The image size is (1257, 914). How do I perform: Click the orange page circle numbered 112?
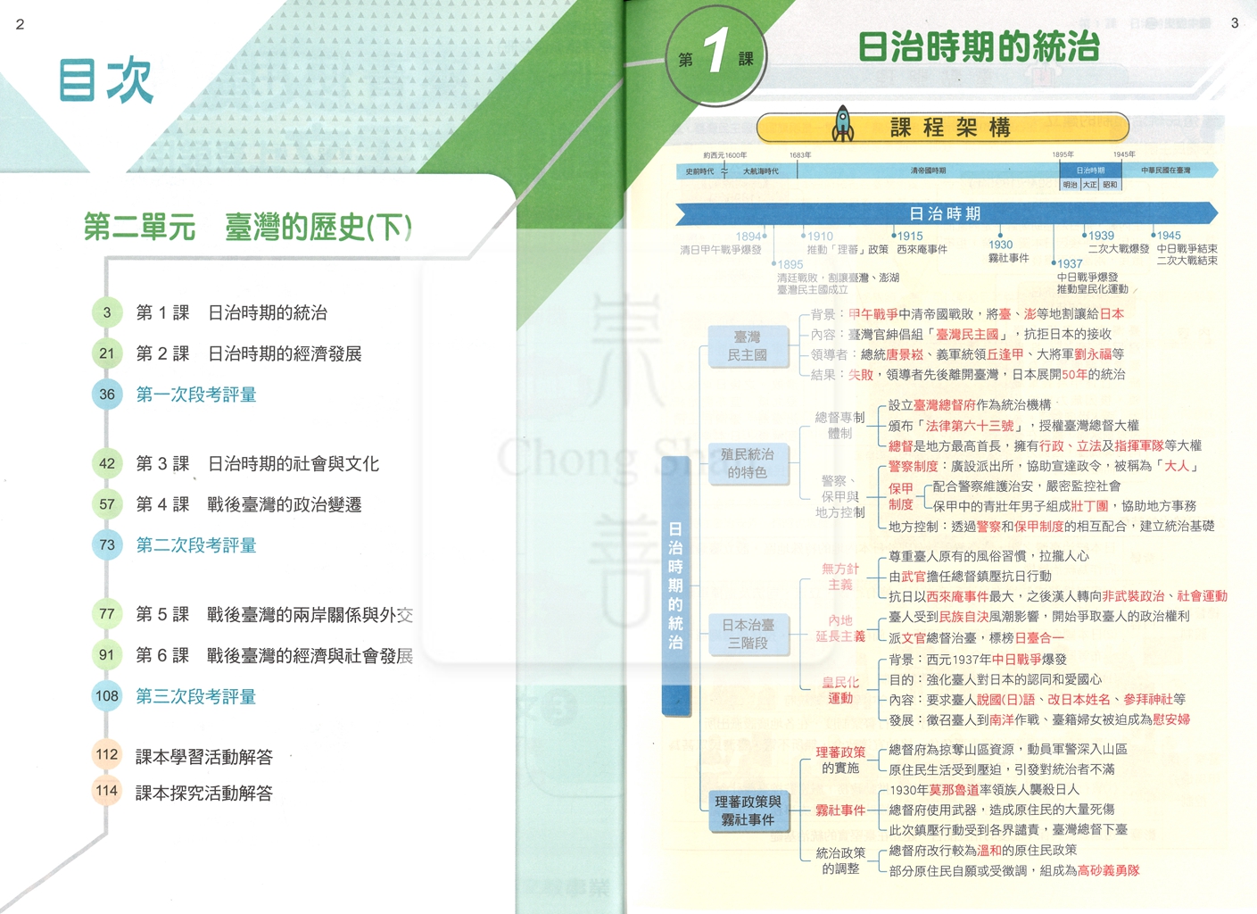(x=107, y=755)
